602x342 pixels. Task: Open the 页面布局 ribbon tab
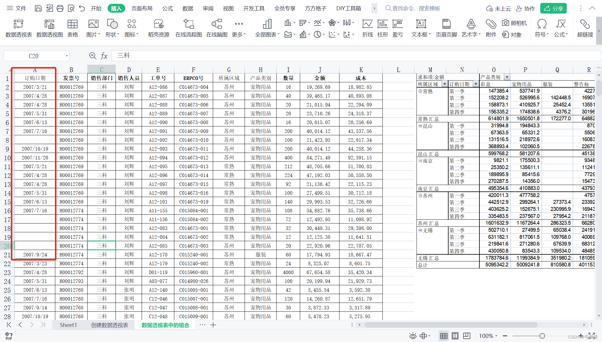[142, 8]
